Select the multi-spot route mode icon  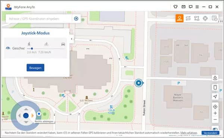point(197,18)
